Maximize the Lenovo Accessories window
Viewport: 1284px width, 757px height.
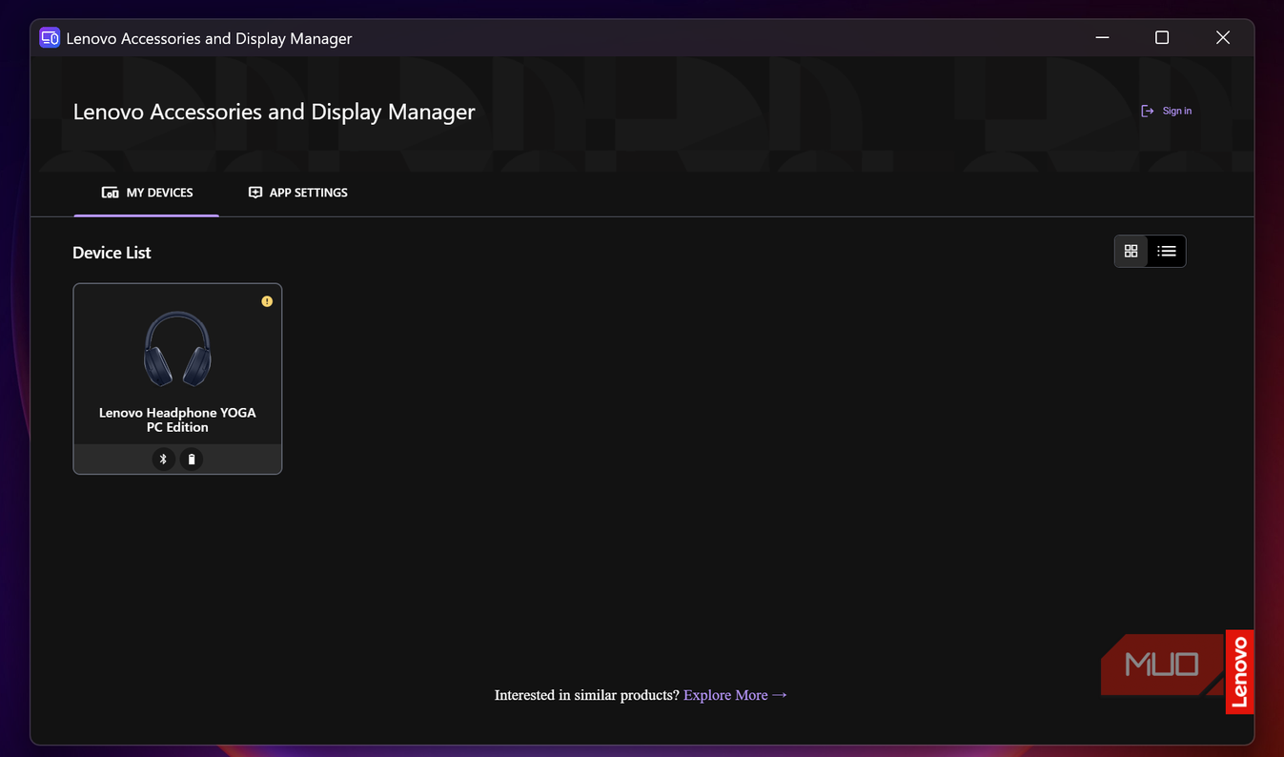point(1162,38)
